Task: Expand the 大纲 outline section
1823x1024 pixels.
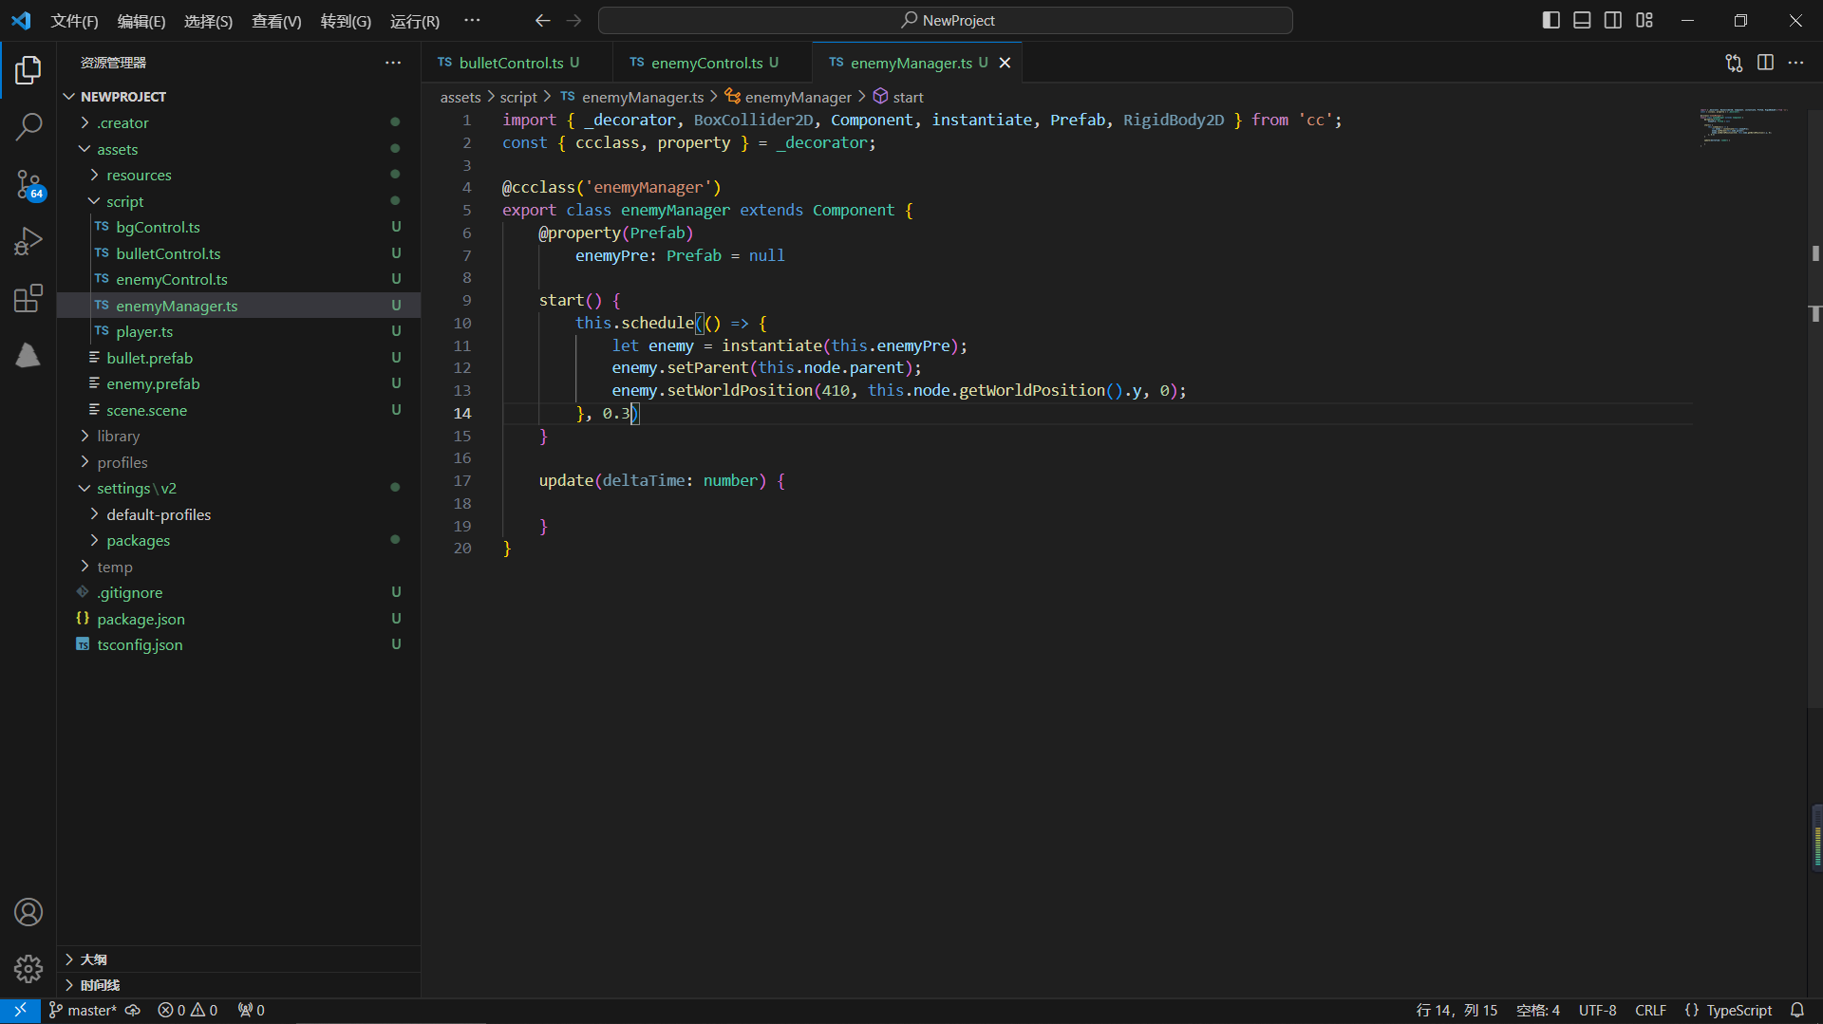Action: [93, 959]
